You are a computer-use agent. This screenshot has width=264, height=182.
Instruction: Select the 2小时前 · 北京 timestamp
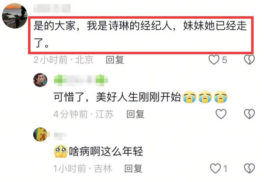coord(63,60)
